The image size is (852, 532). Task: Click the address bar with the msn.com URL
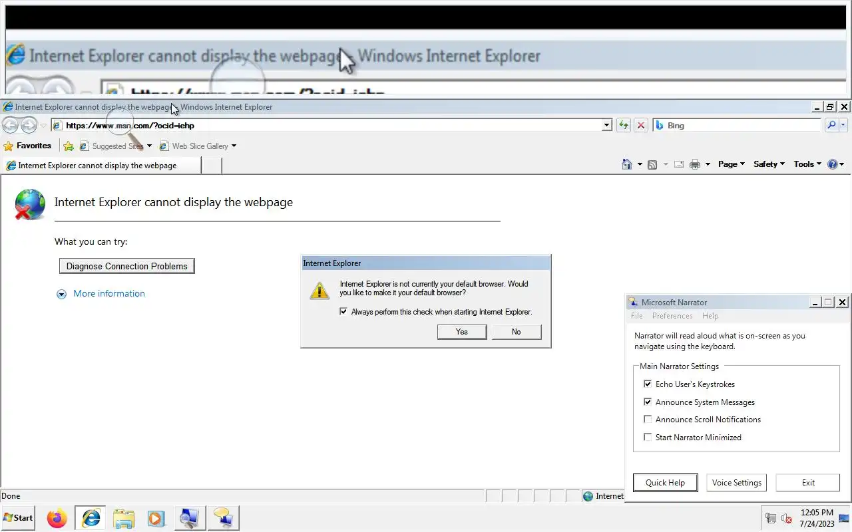(326, 125)
